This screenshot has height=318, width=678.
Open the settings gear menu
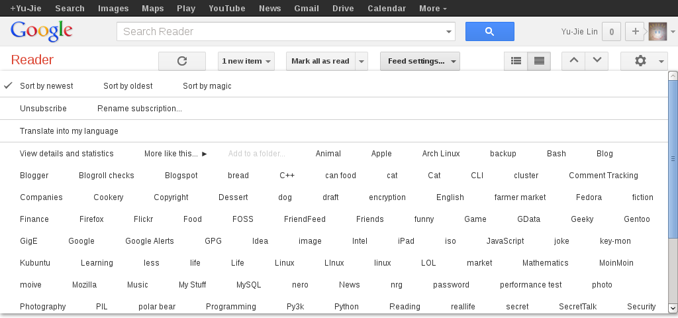tap(644, 61)
